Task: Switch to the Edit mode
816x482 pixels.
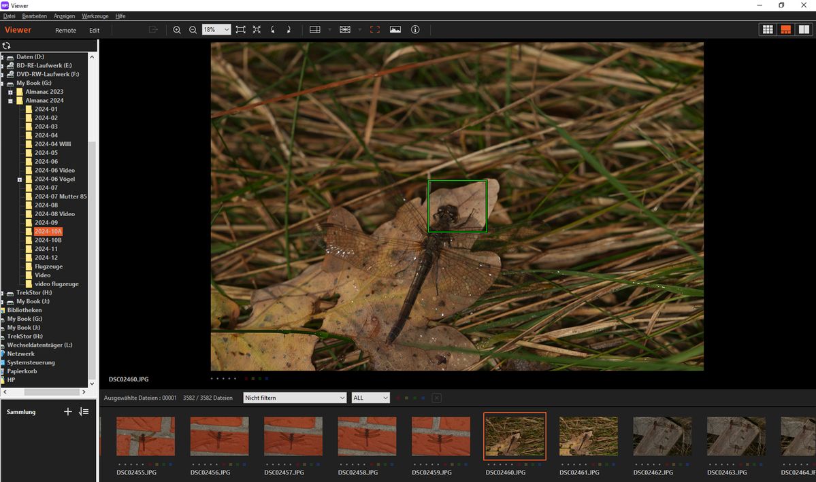Action: click(95, 31)
